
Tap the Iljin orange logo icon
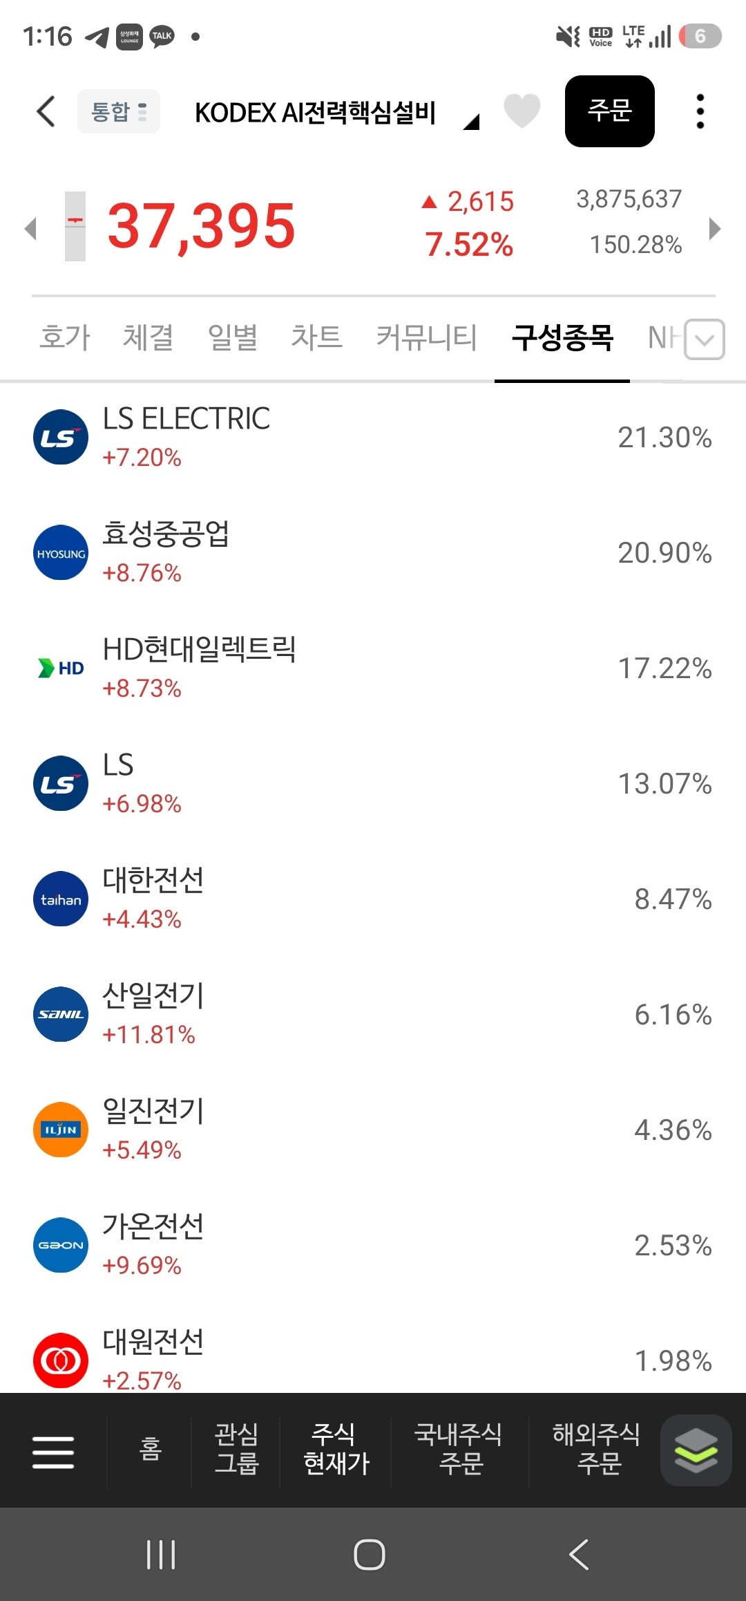61,1130
